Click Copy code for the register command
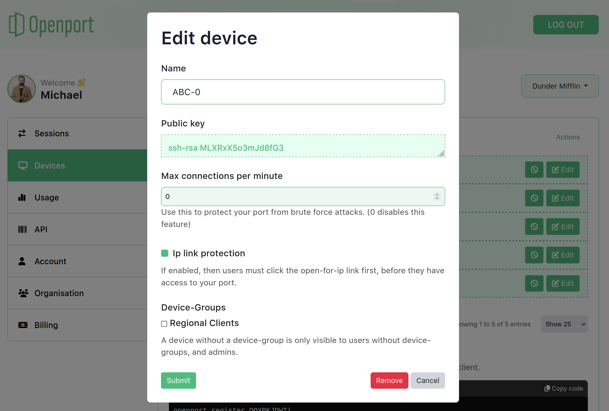 click(564, 388)
